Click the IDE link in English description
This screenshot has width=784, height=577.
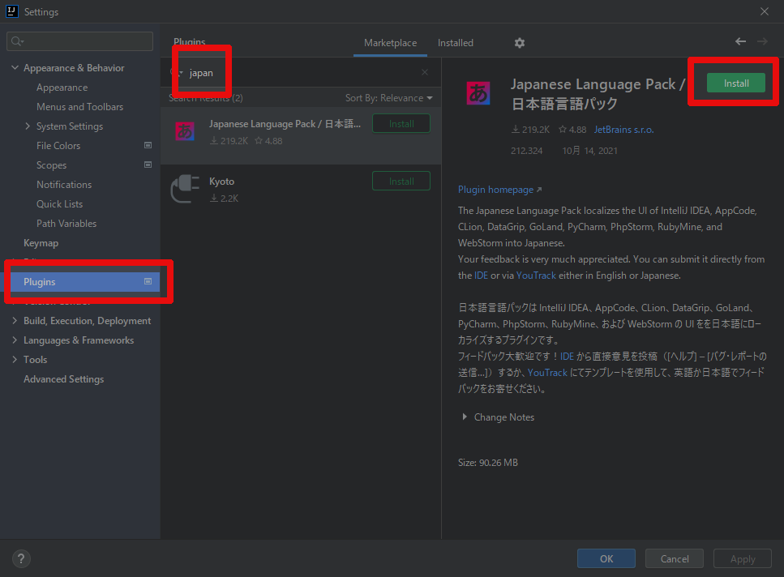481,276
